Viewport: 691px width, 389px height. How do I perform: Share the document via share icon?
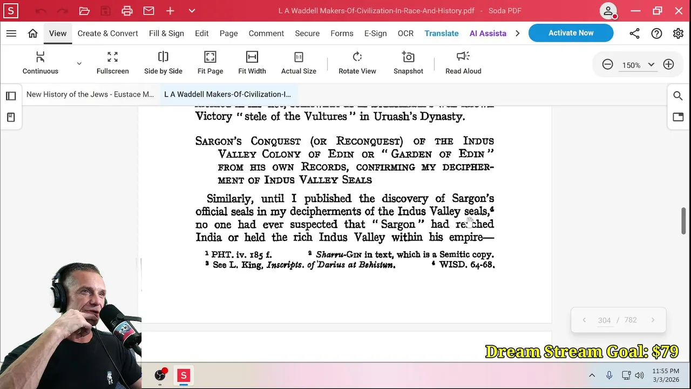(635, 33)
